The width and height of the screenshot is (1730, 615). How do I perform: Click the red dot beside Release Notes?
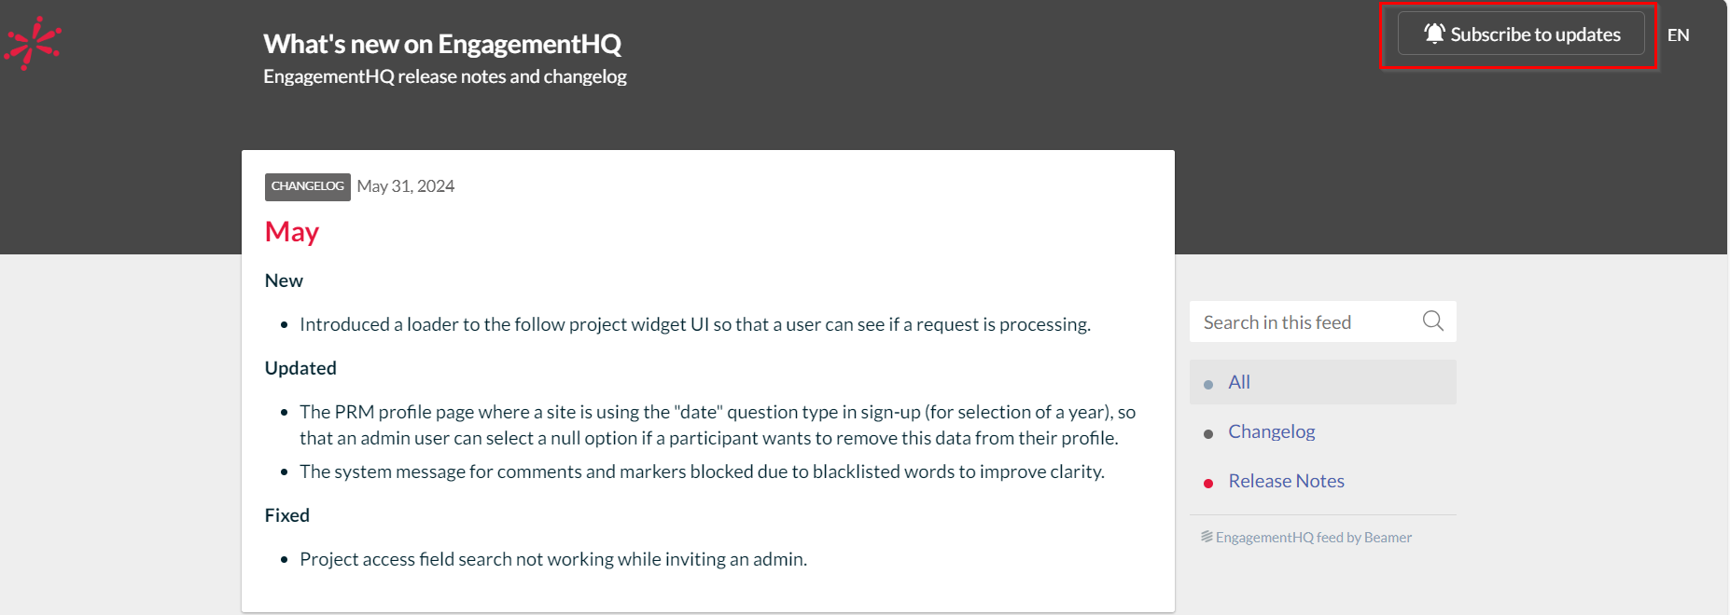point(1208,483)
